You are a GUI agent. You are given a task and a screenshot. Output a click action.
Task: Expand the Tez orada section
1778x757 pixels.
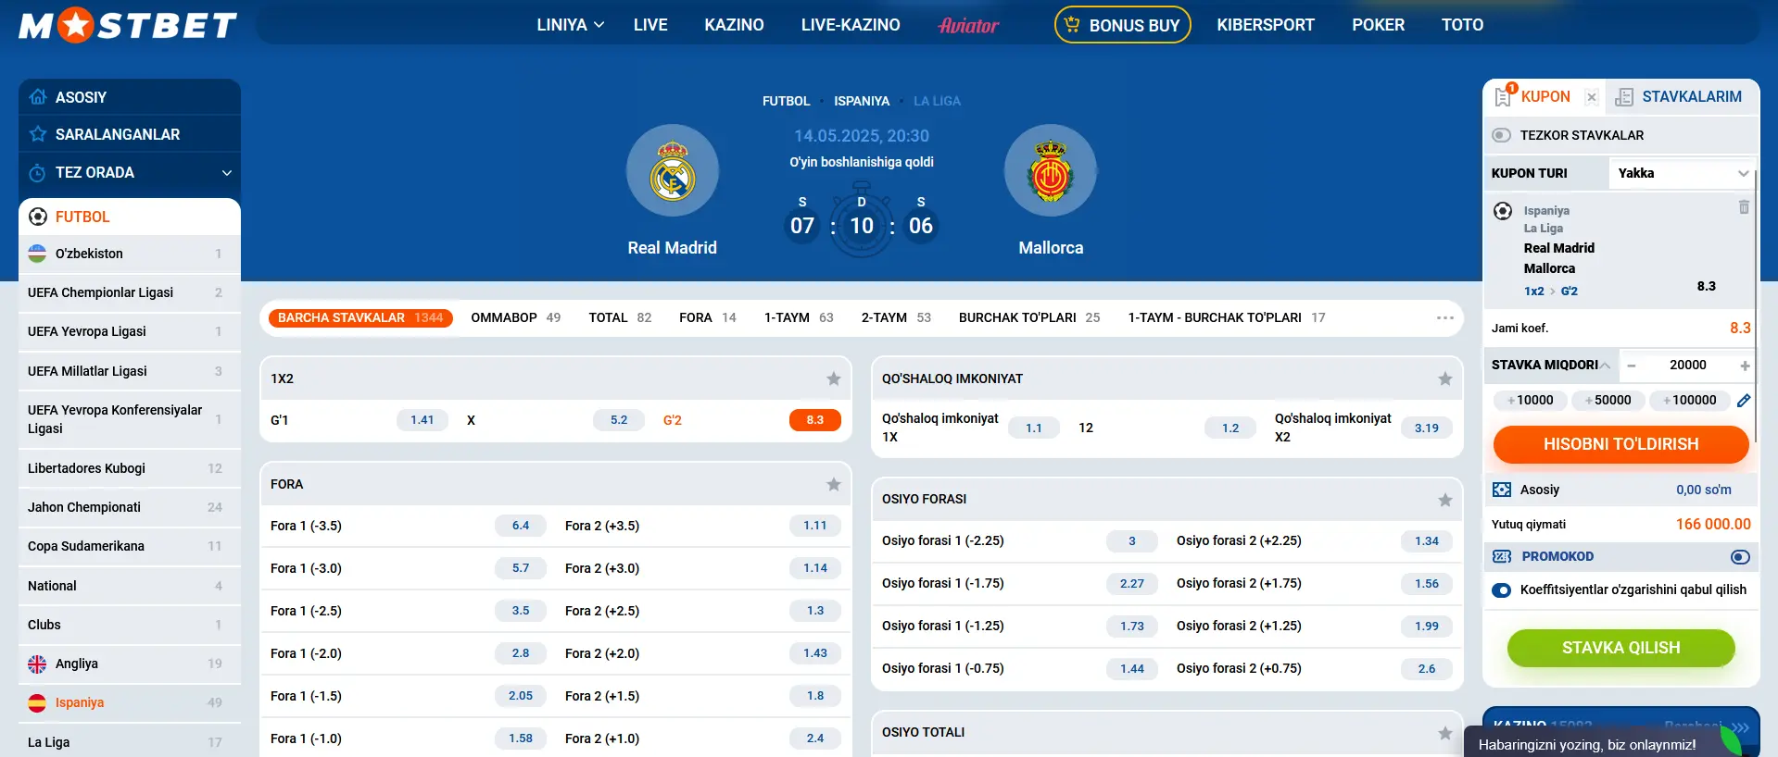[226, 173]
